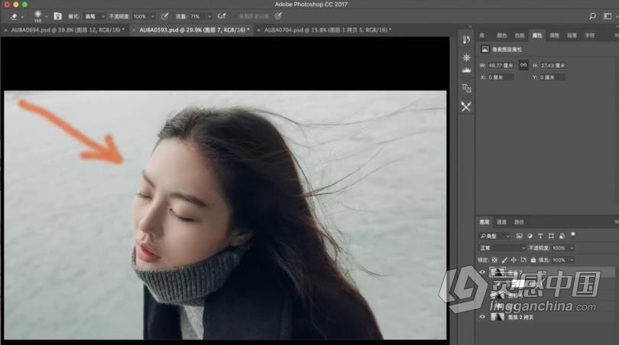Switch to the 通道 (Channels) tab
The image size is (619, 345).
coord(501,222)
